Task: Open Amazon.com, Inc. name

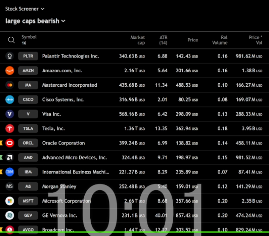Action: [x=62, y=71]
